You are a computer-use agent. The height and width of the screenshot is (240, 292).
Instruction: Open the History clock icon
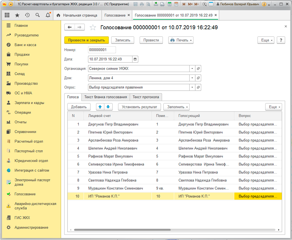click(x=27, y=15)
